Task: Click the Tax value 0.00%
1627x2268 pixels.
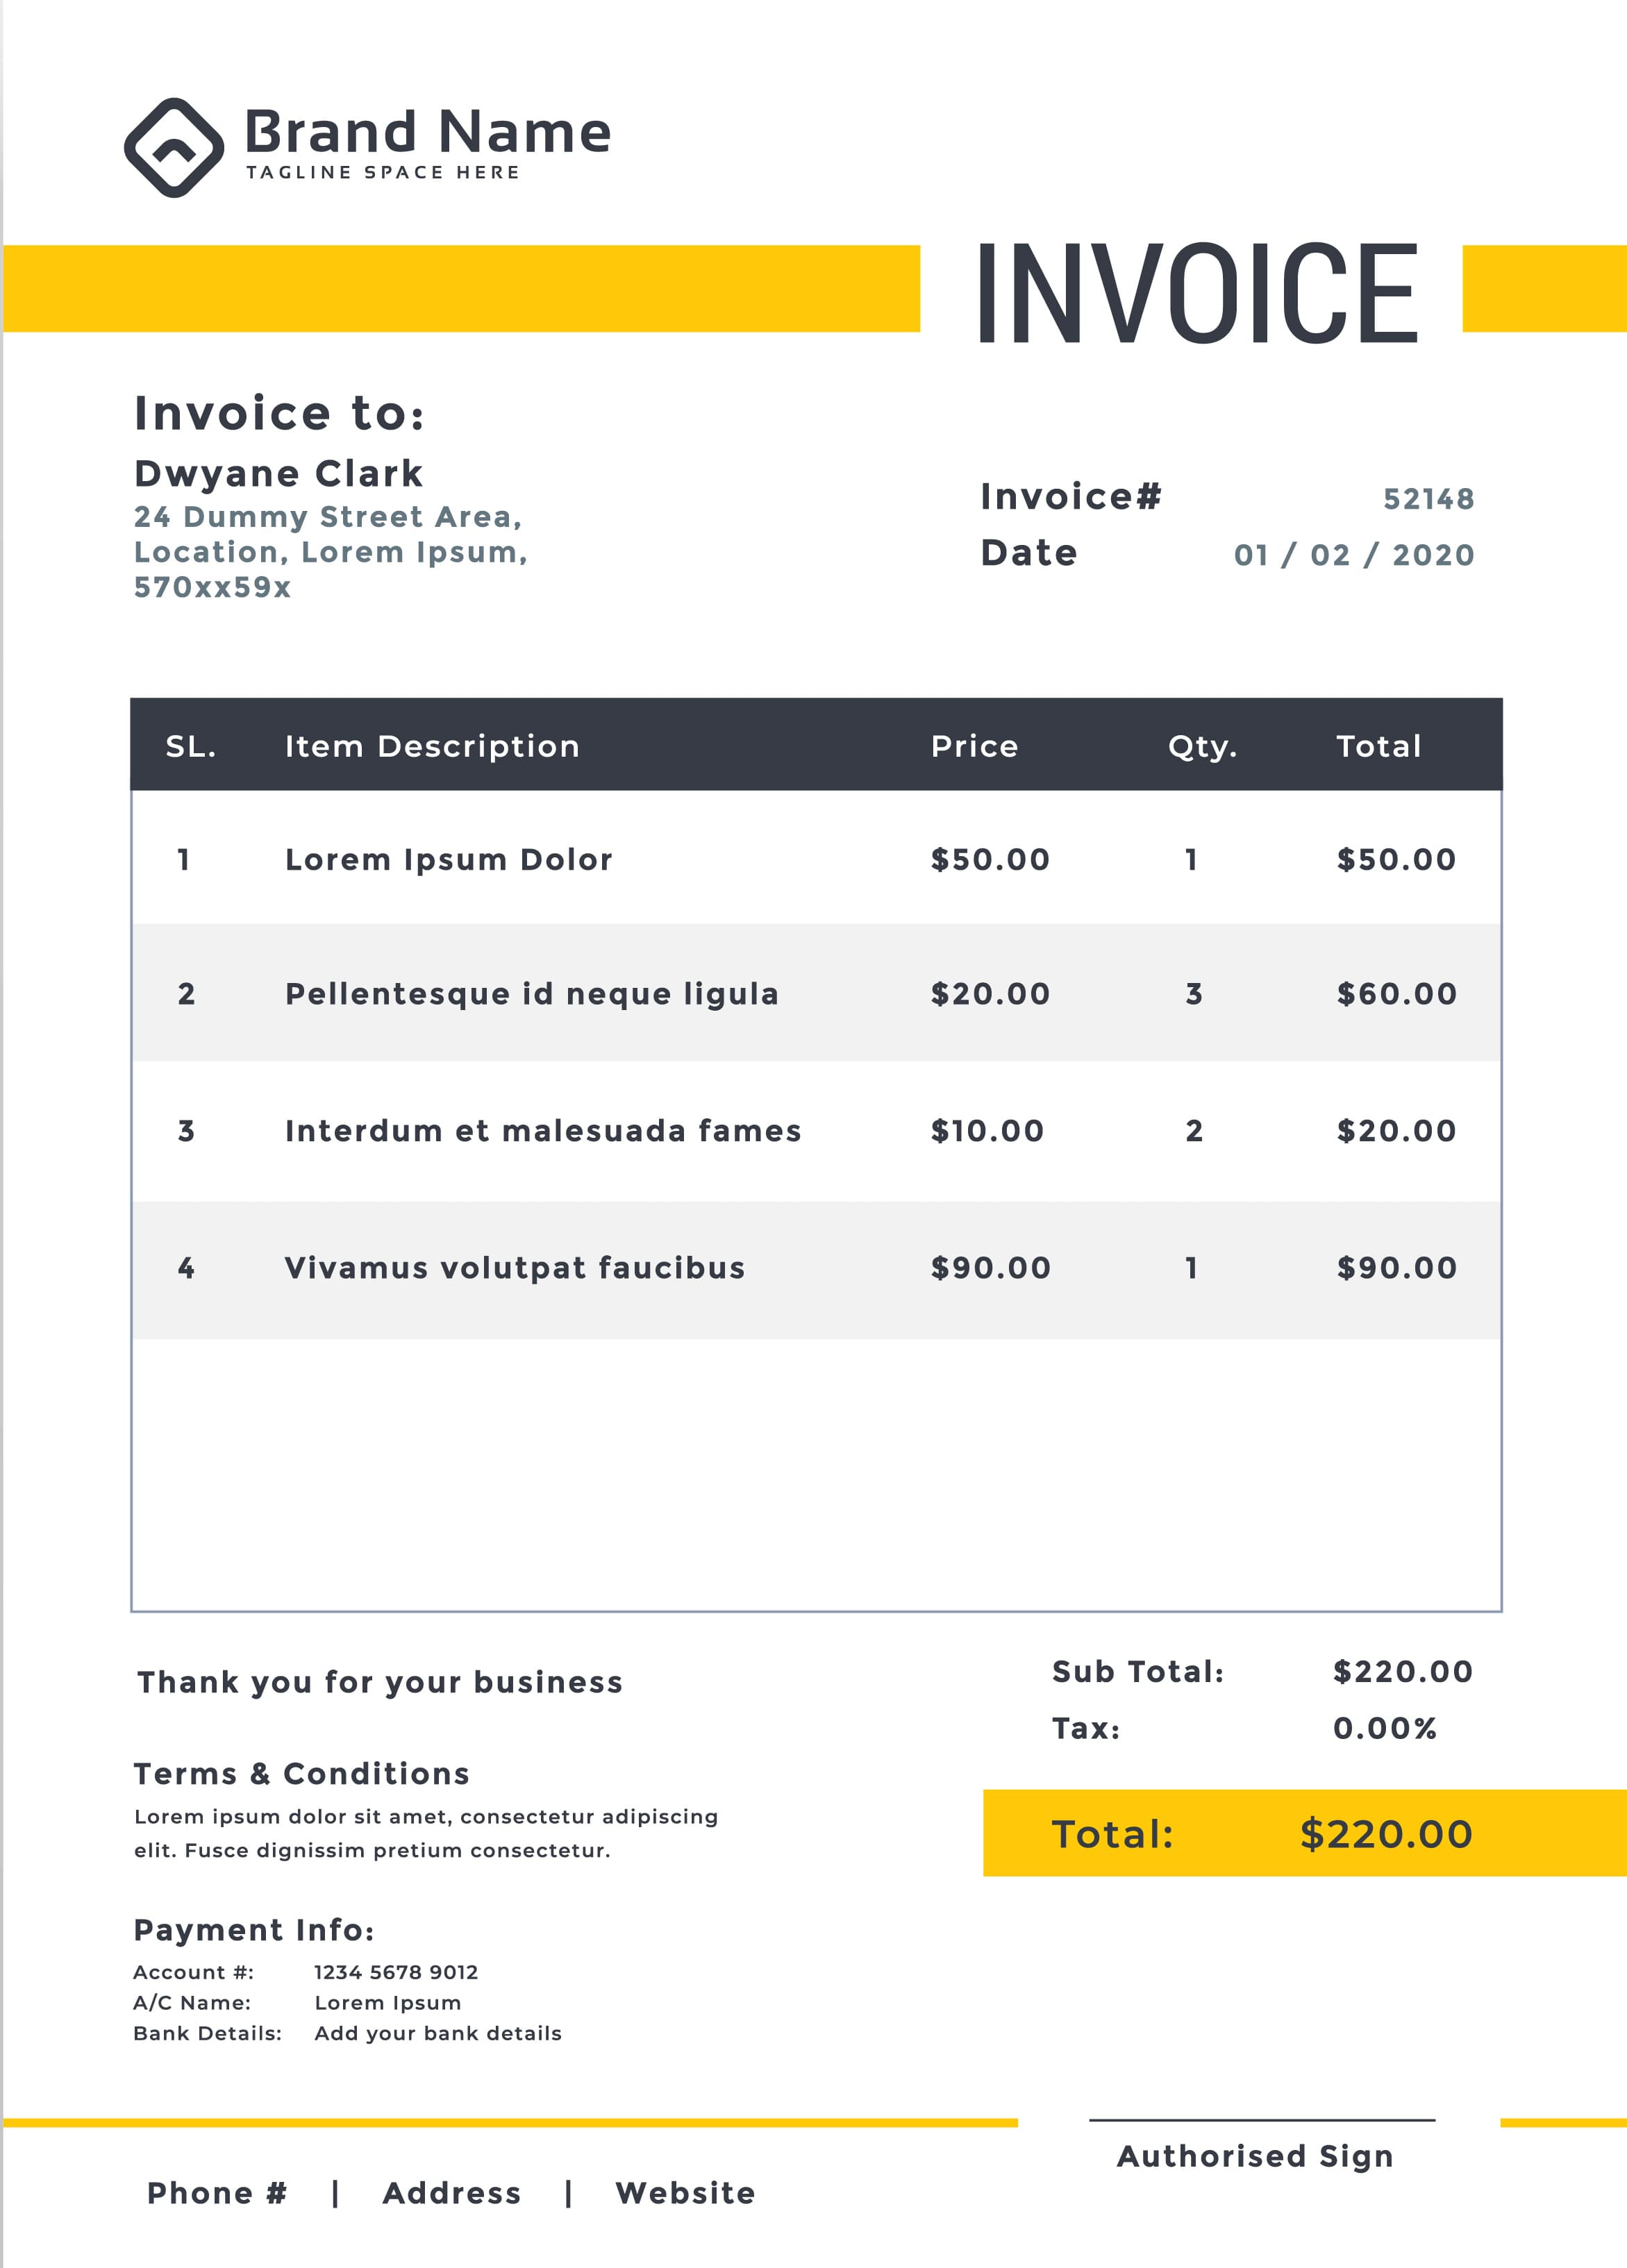Action: 1384,1728
